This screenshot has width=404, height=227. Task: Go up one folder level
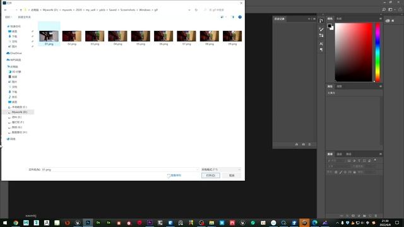21,10
